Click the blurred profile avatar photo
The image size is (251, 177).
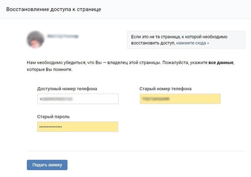[36, 39]
